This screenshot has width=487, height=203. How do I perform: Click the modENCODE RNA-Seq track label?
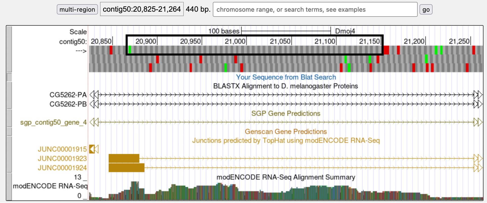(x=50, y=186)
